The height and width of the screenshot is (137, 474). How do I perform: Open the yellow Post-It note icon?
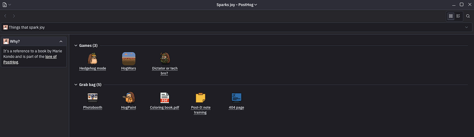pyautogui.click(x=201, y=98)
